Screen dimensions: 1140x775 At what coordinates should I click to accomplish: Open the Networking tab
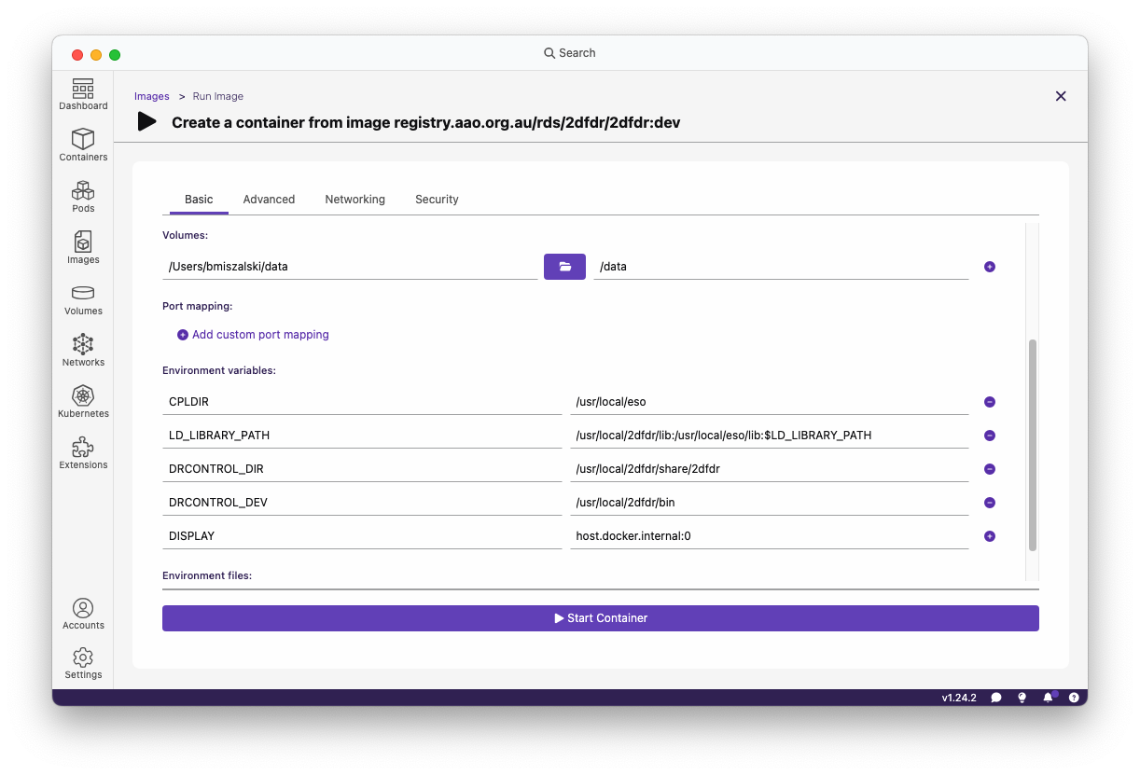355,200
